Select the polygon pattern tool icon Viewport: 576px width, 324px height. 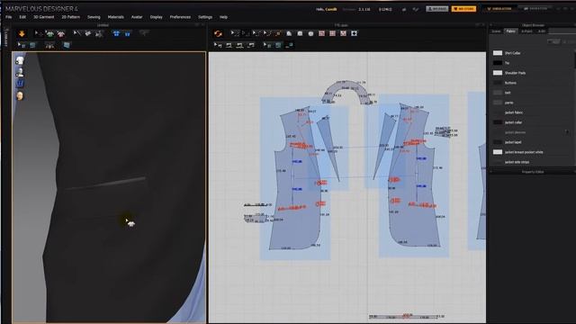coord(289,33)
